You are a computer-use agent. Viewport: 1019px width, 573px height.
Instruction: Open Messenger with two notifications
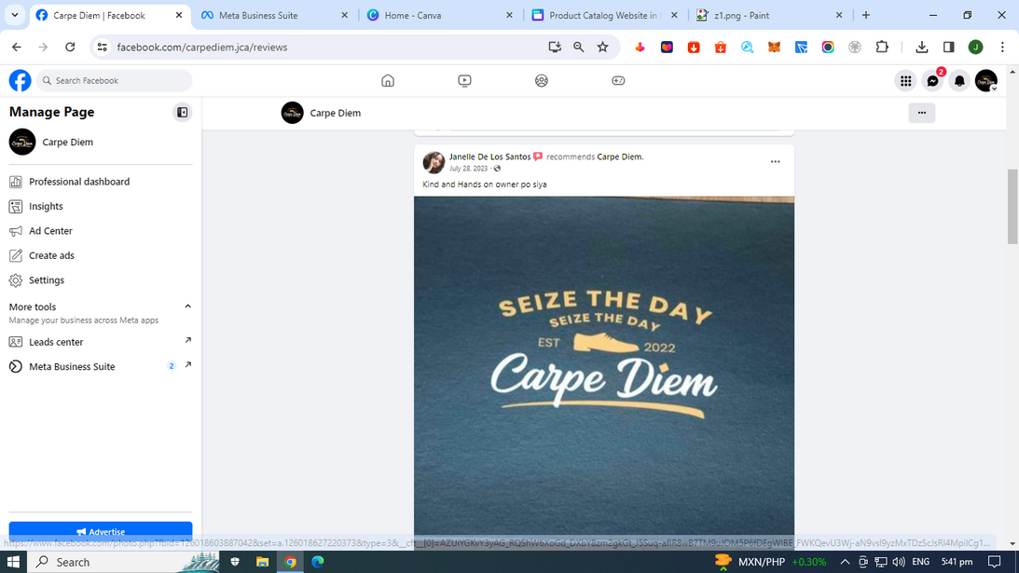pos(932,80)
